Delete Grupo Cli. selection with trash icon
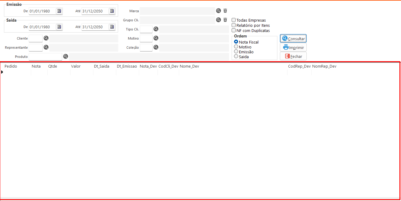The height and width of the screenshot is (201, 401). coord(225,20)
